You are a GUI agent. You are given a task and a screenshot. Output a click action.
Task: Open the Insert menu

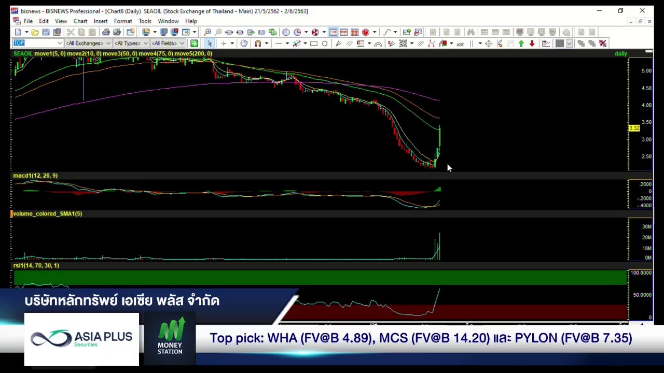coord(101,21)
